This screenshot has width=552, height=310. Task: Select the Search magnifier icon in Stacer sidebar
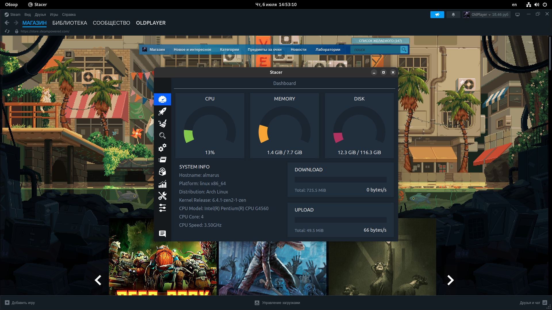(162, 135)
